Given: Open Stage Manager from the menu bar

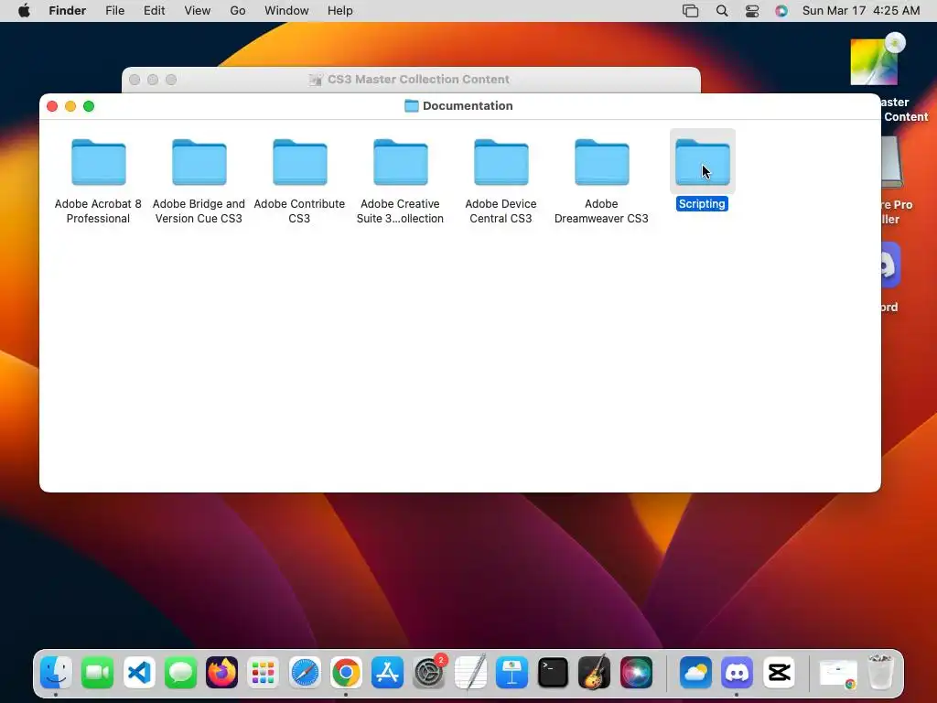Looking at the screenshot, I should pos(690,11).
